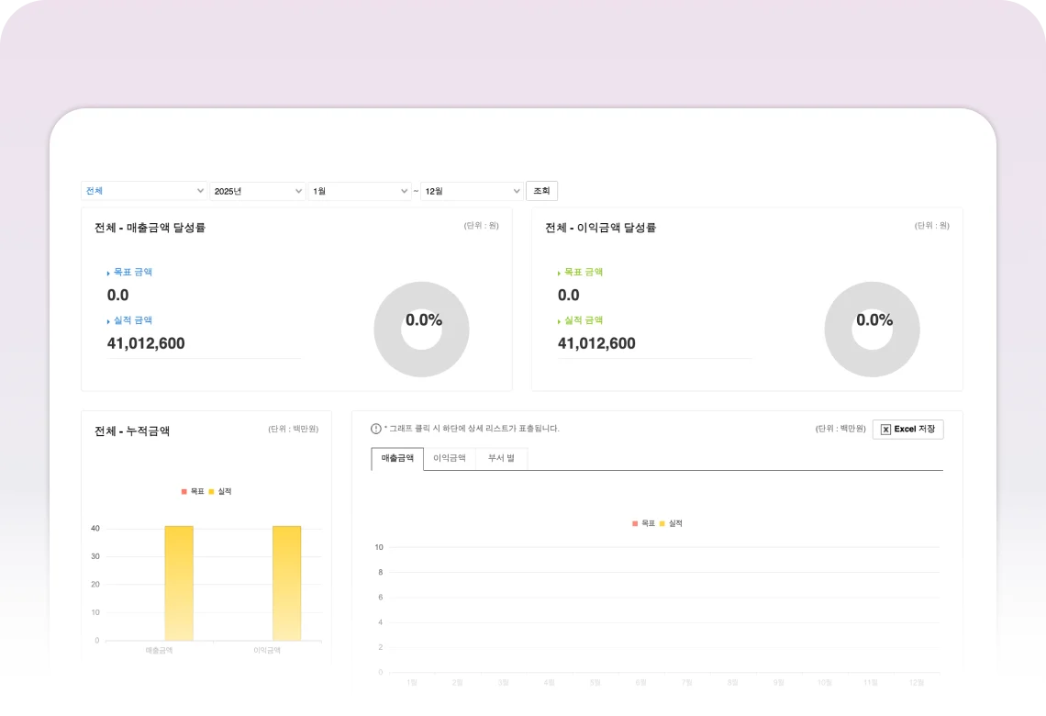Click the 이익금액 달성률 donut chart
Image resolution: width=1046 pixels, height=716 pixels.
point(872,352)
